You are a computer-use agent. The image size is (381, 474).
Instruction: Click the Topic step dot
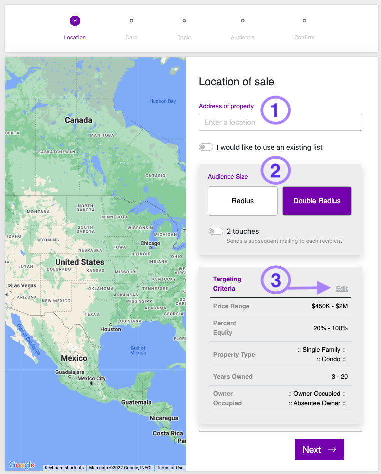(184, 21)
